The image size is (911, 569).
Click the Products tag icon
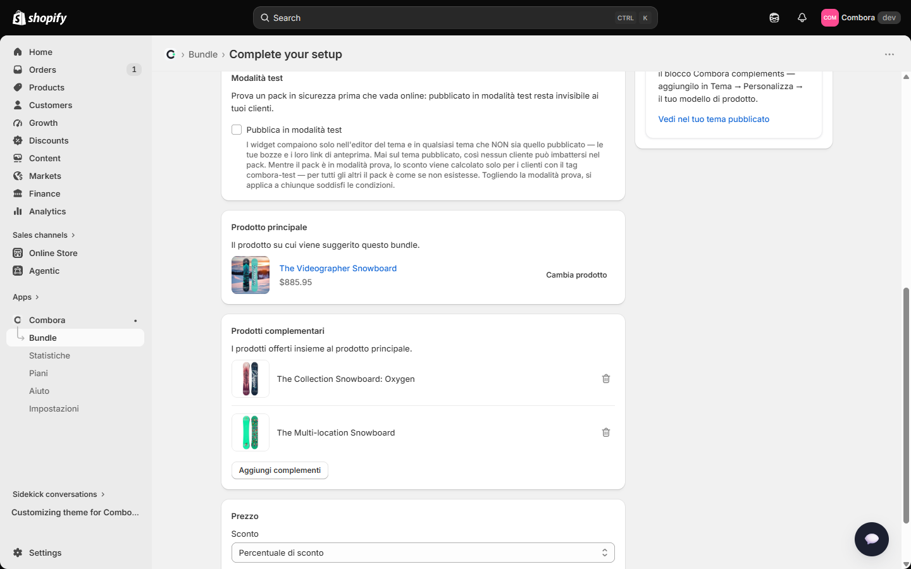tap(18, 87)
